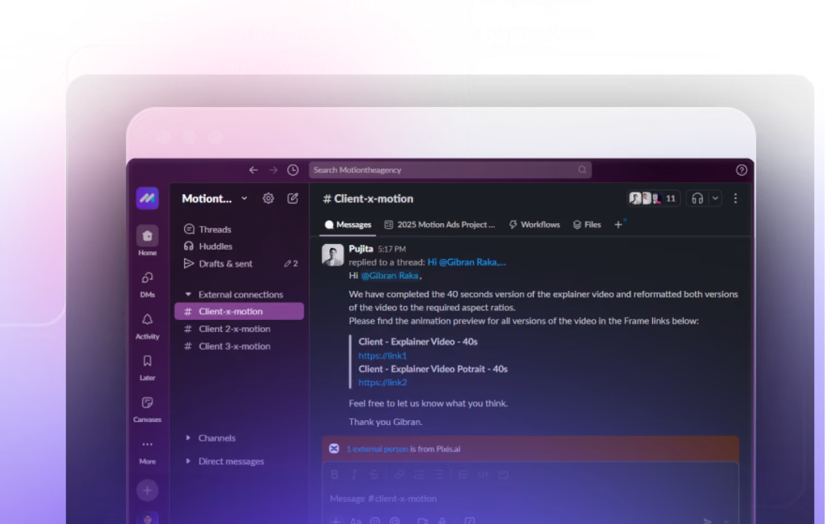Click the Search Motiontheagency field
Viewport: 825px width, 524px height.
coord(450,170)
